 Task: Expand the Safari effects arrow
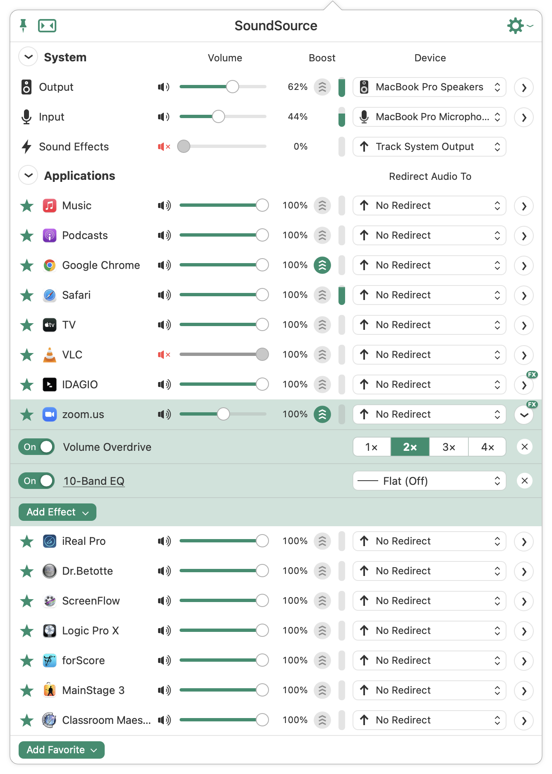coord(524,295)
